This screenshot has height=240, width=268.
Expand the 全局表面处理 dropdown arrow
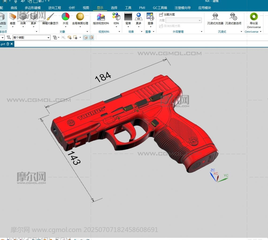tap(80, 27)
